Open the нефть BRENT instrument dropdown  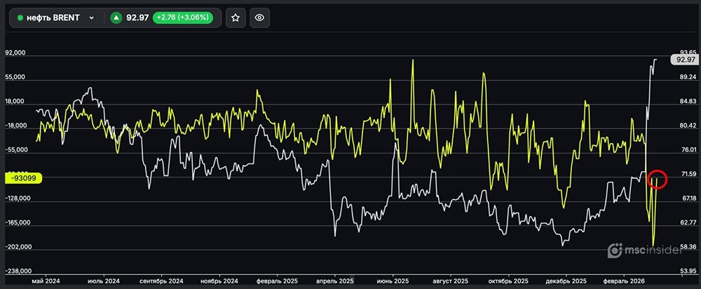click(91, 18)
